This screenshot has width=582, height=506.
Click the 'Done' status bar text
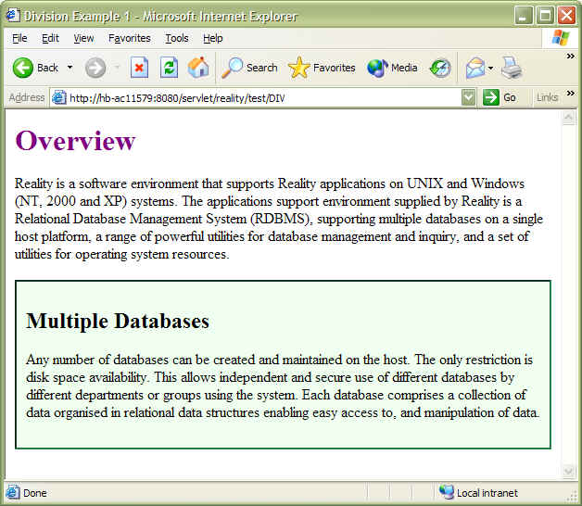click(35, 493)
